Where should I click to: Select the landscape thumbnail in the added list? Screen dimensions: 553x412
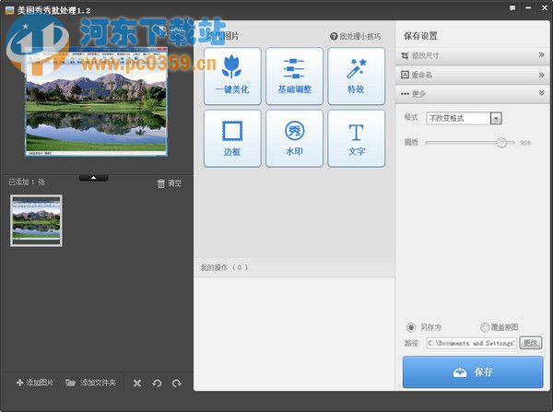pos(36,220)
